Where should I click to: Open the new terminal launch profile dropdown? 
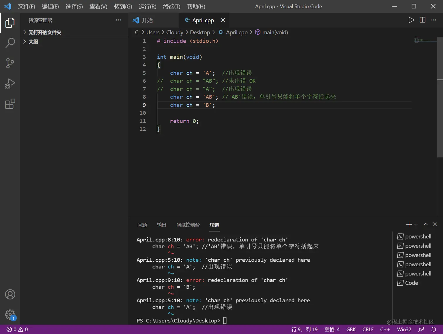pos(416,225)
